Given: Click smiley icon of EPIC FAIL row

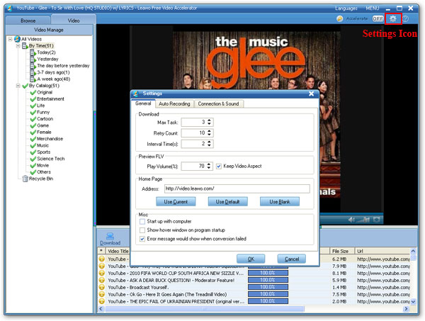Looking at the screenshot, I should point(102,301).
